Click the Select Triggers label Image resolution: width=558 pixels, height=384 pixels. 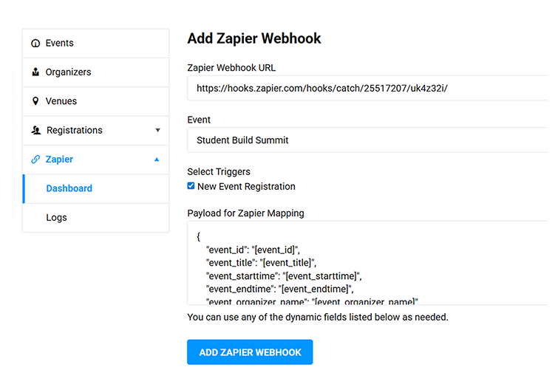(x=219, y=172)
